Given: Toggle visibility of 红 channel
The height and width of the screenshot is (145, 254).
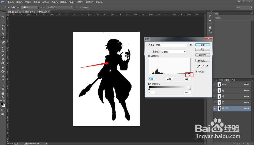Looking at the screenshot, I should click(x=215, y=90).
